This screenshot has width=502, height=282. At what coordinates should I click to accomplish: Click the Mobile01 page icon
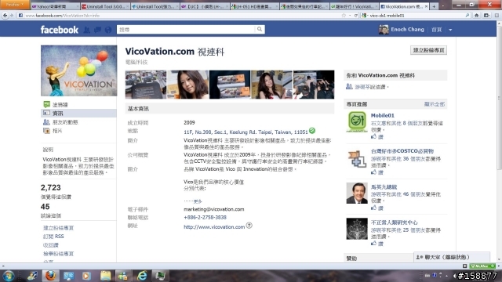357,122
